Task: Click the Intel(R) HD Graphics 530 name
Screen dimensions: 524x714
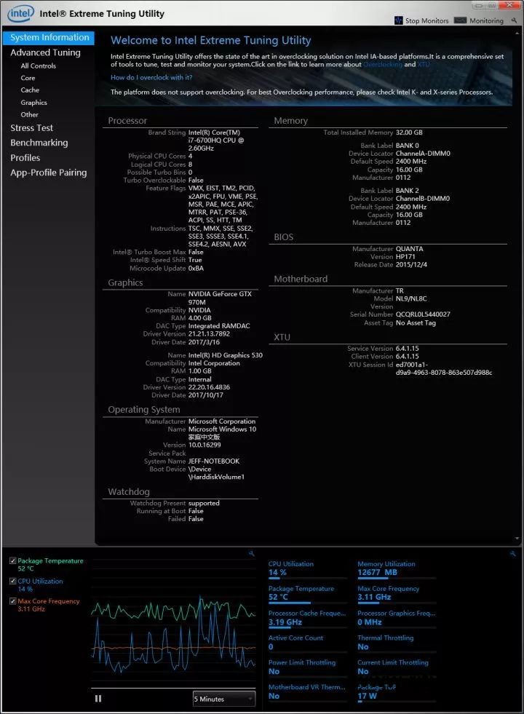Action: point(226,354)
